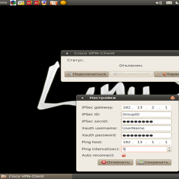The width and height of the screenshot is (179, 179).
Task: Open the colorful cube icon in top panel
Action: point(13,3)
